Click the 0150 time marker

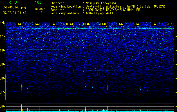point(171,24)
